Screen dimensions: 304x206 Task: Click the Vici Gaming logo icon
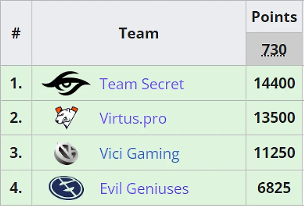click(66, 153)
